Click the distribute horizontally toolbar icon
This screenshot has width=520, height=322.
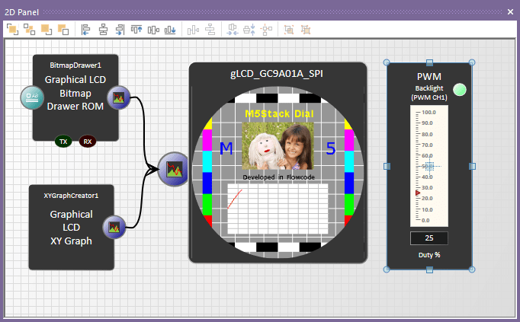(x=193, y=30)
